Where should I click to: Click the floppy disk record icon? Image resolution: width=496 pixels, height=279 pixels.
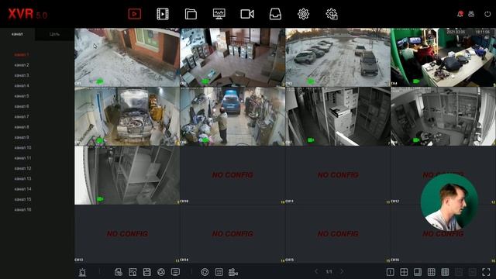point(146,272)
